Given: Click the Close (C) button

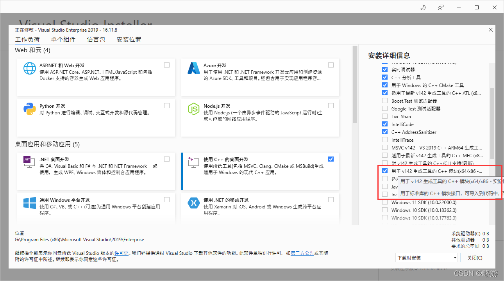Looking at the screenshot, I should pyautogui.click(x=475, y=258).
